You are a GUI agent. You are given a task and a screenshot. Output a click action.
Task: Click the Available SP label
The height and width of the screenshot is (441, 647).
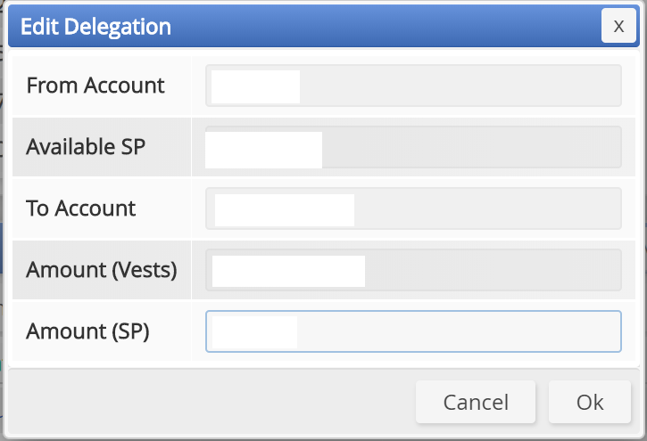[86, 147]
